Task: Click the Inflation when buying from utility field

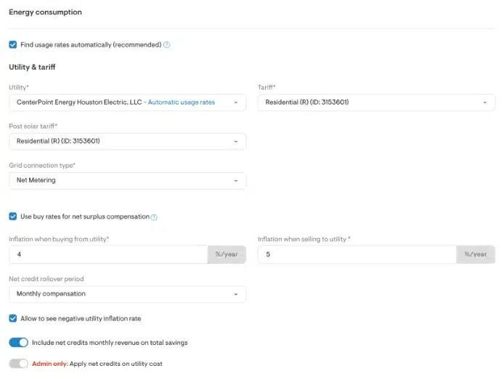Action: [109, 255]
